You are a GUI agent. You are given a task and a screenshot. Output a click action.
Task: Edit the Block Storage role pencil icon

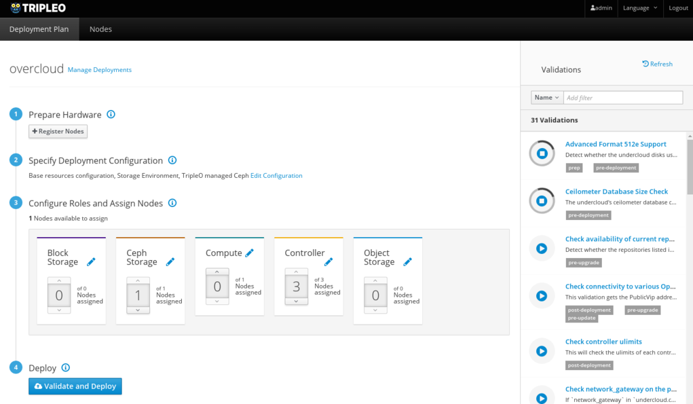92,262
